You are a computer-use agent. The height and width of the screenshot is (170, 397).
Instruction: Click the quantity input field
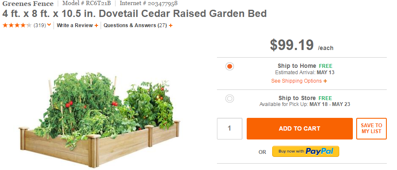(x=229, y=128)
